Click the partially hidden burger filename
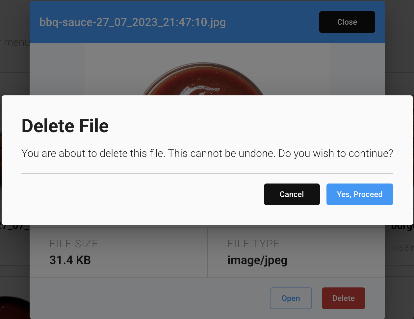This screenshot has width=414, height=319. tap(402, 227)
